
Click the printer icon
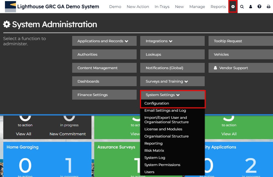point(268,7)
